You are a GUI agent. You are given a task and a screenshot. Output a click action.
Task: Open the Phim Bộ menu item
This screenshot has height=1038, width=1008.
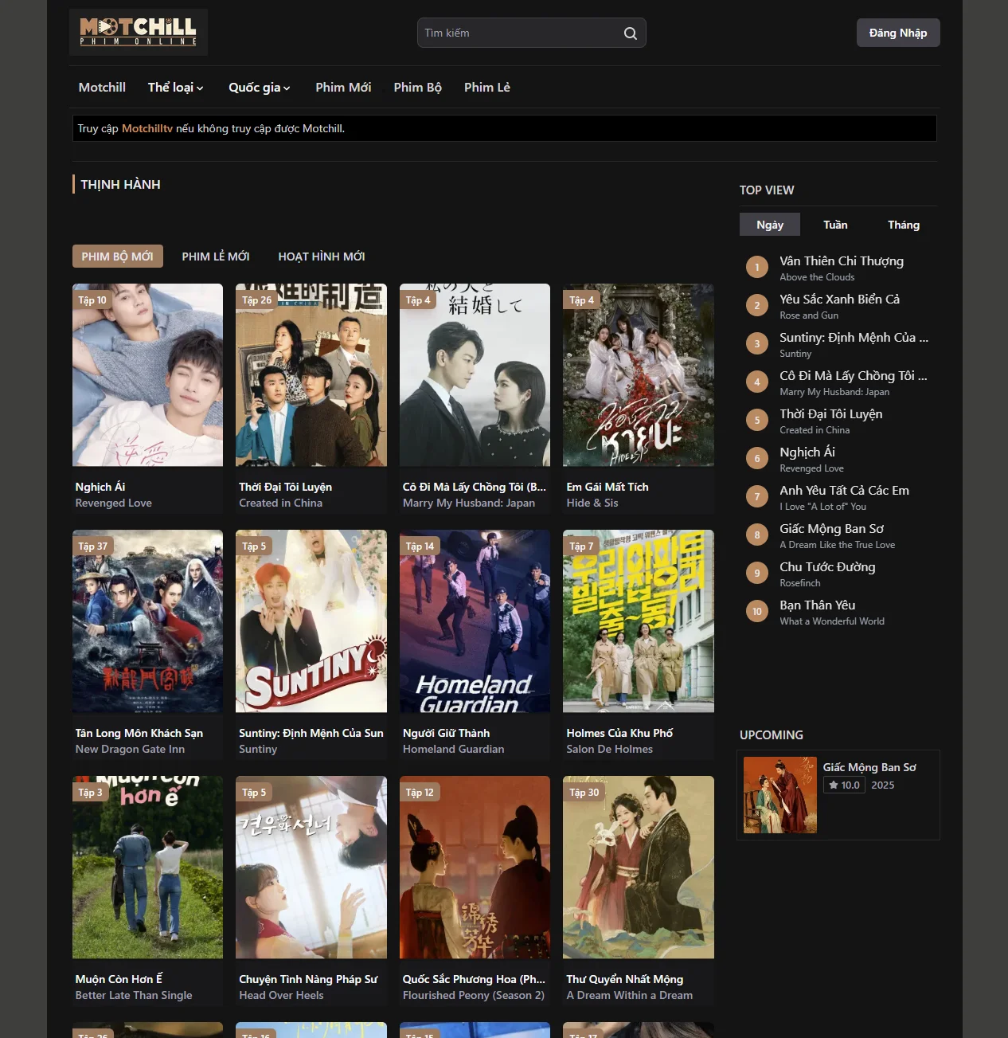tap(417, 88)
